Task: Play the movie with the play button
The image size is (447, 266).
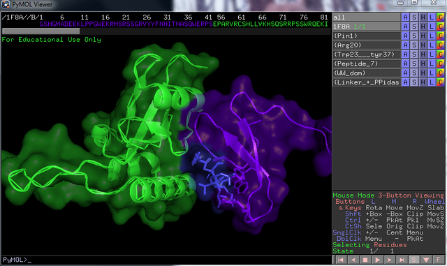Action: (377, 260)
